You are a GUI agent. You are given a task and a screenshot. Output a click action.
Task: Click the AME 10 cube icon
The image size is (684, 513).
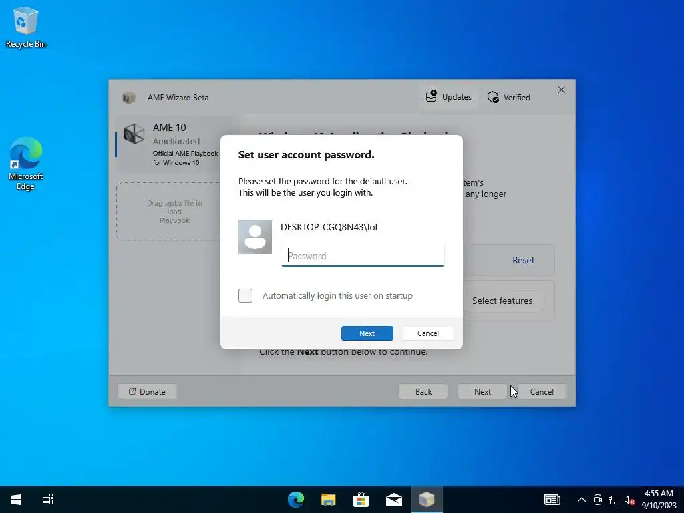tap(134, 134)
